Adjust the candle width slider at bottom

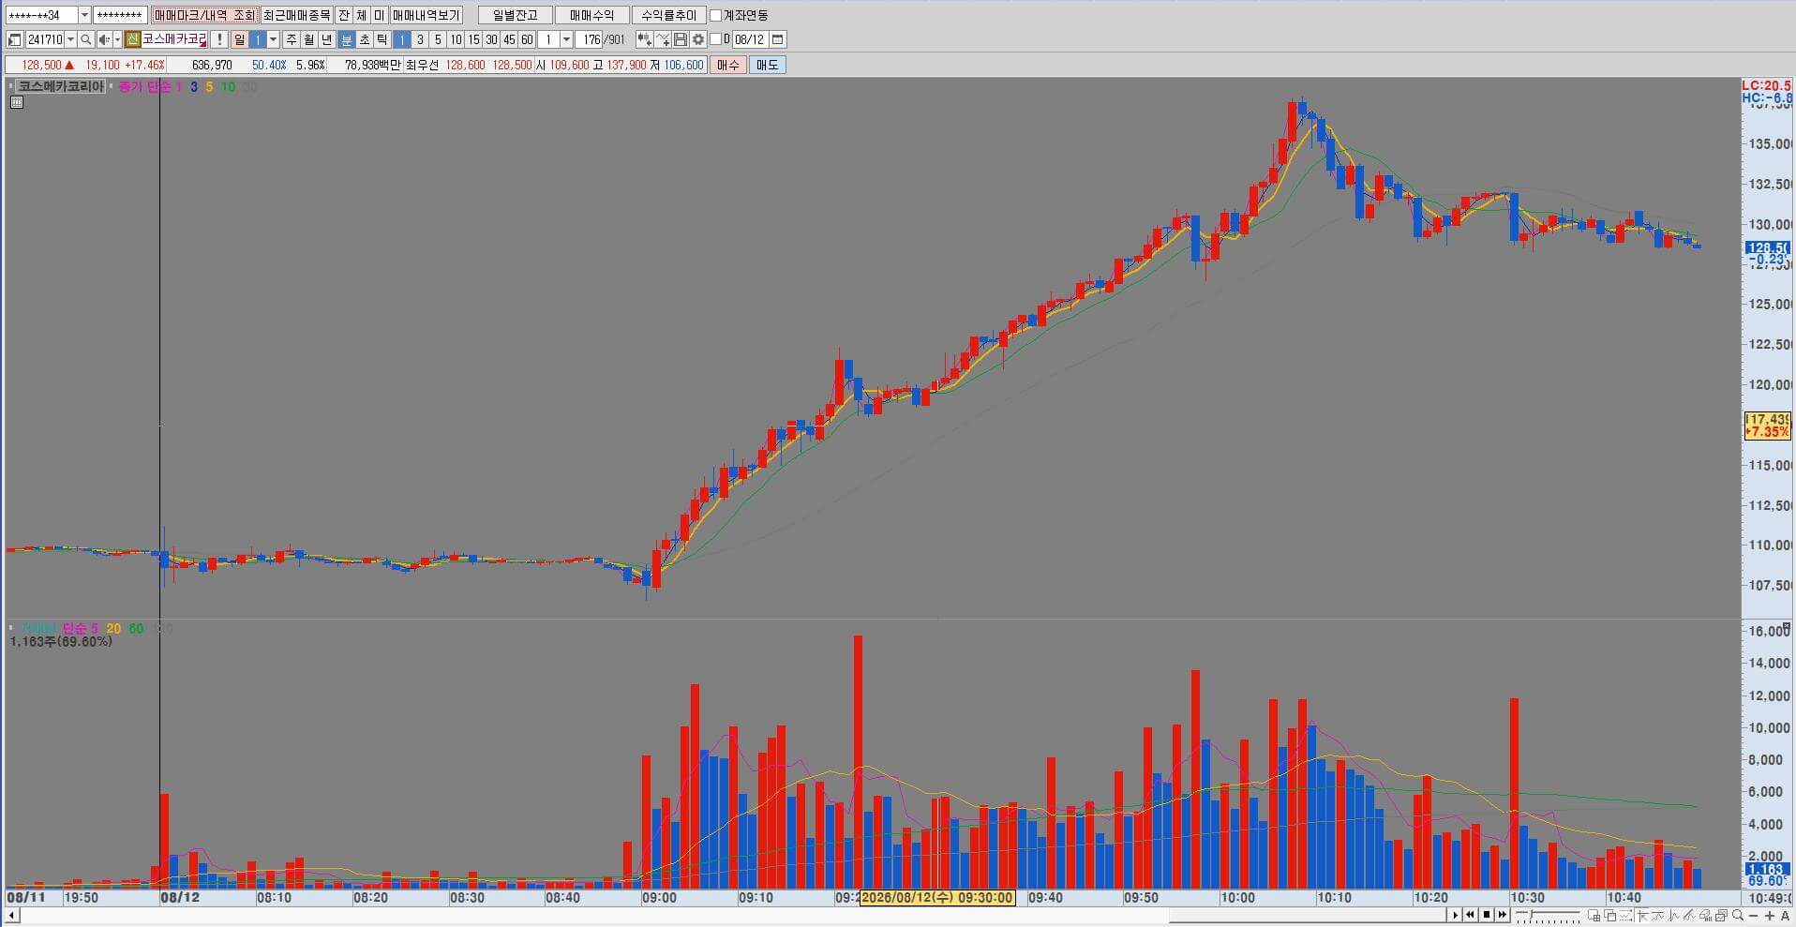point(1532,914)
